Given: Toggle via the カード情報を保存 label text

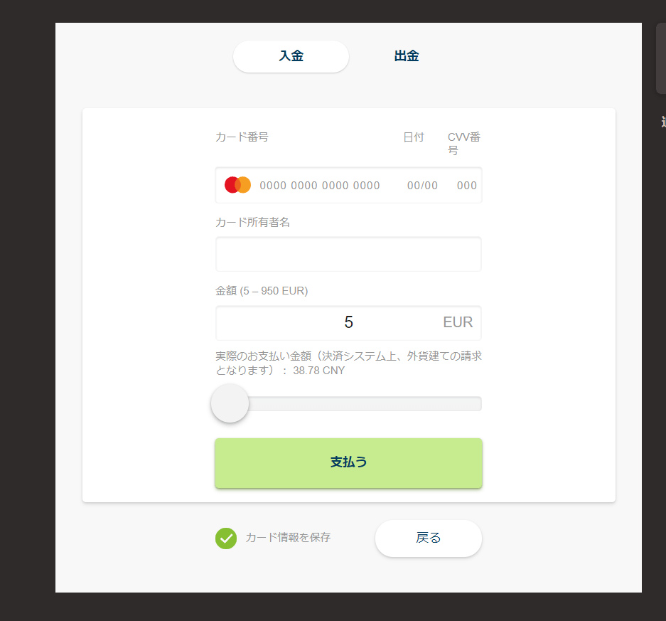Looking at the screenshot, I should 288,538.
